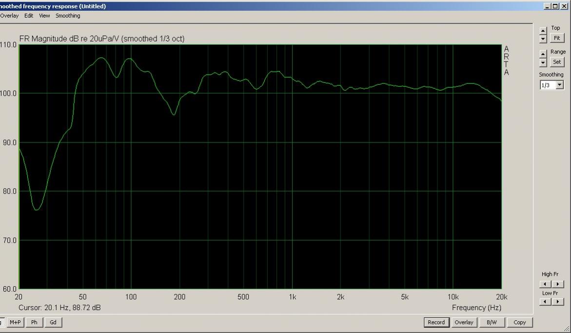The width and height of the screenshot is (571, 333).
Task: Click the Top up arrow
Action: click(543, 31)
